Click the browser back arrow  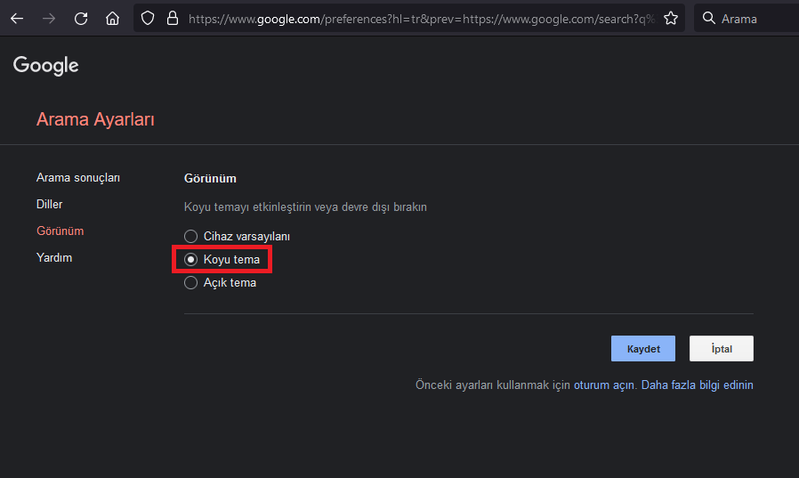pos(17,18)
